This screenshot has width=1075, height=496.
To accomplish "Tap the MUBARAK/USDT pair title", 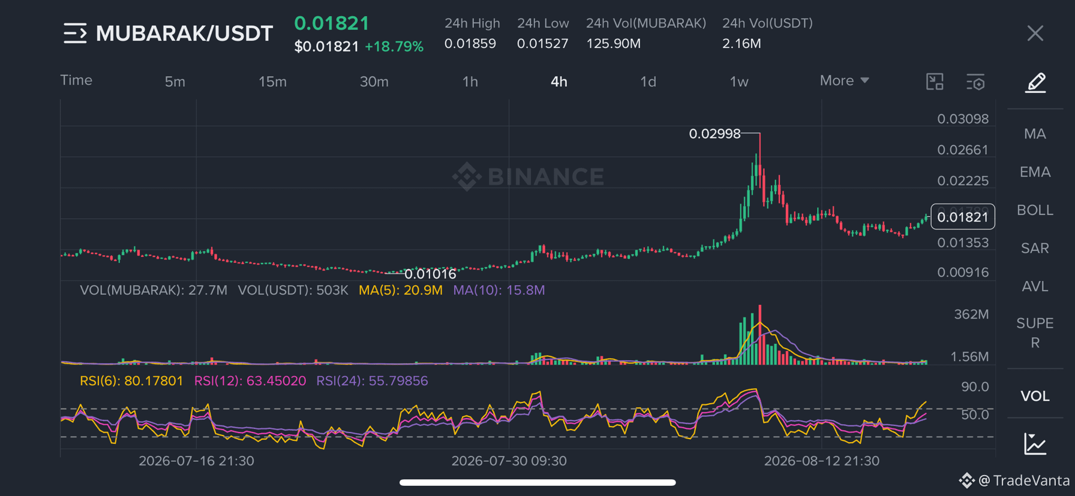I will pyautogui.click(x=184, y=34).
